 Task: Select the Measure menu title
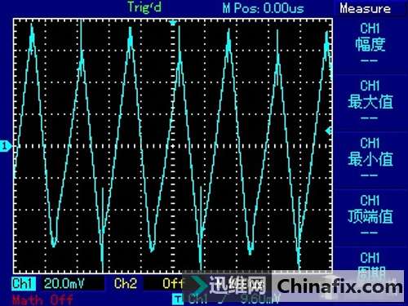pyautogui.click(x=365, y=9)
